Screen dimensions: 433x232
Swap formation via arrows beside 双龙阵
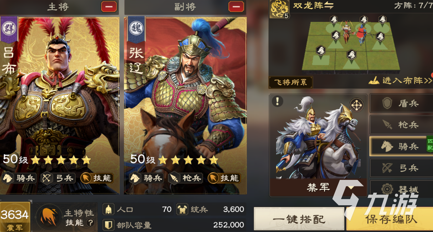[329, 6]
